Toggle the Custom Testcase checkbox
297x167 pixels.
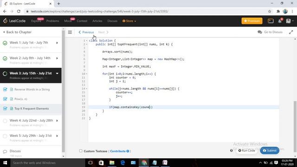coord(81,151)
